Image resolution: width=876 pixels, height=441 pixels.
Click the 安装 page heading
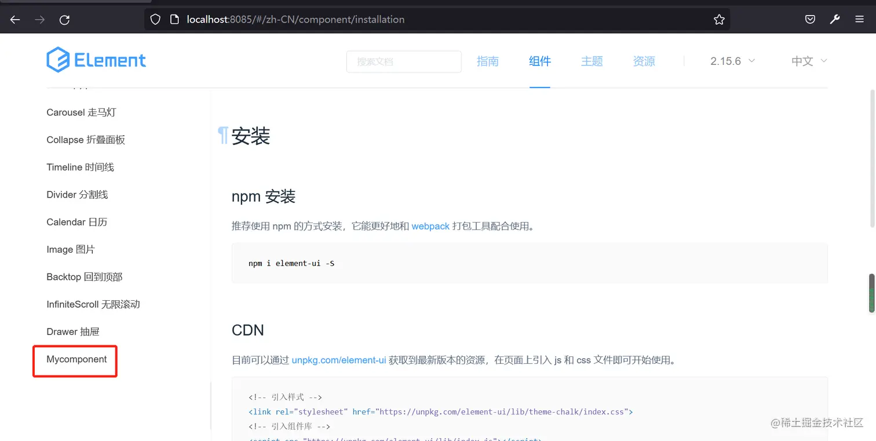[251, 136]
